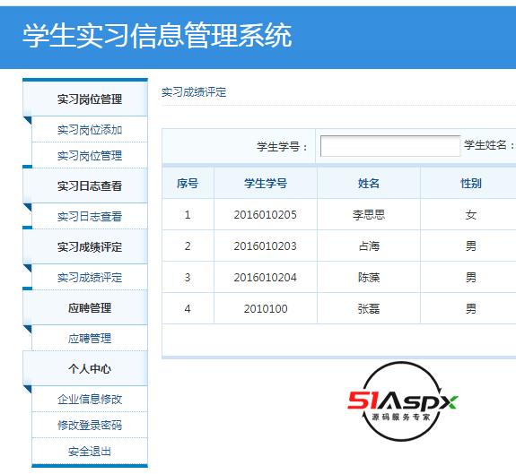The height and width of the screenshot is (474, 516).
Task: Click the 学生学号 column header
Action: click(x=266, y=183)
